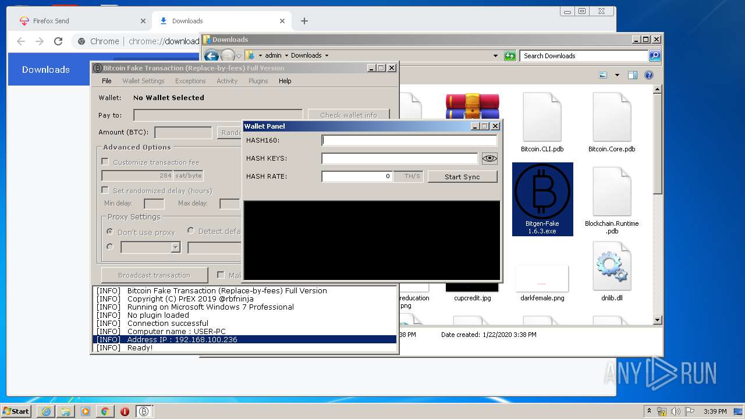
Task: Select Bitgen-Fake 1.6.3.exe file
Action: point(542,199)
